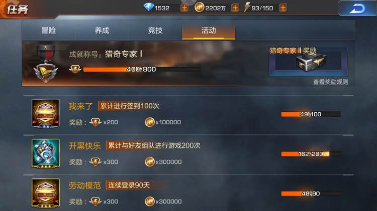Add diamonds with the plus icon
This screenshot has width=377, height=211.
[184, 8]
